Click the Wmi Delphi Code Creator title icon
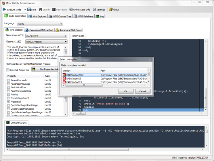 point(3,3)
